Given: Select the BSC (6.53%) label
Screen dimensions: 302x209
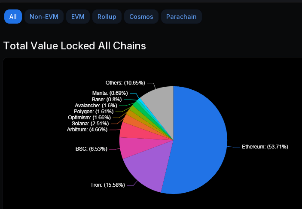Looking at the screenshot, I should pos(92,149).
